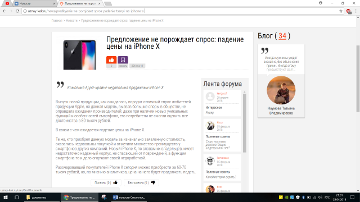Click the blog quote about Иногда мужчины уходят
The height and width of the screenshot is (202, 360).
click(281, 63)
